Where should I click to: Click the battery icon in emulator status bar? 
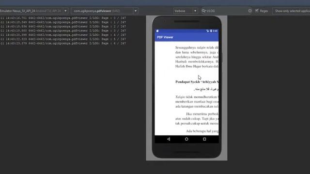click(x=211, y=31)
